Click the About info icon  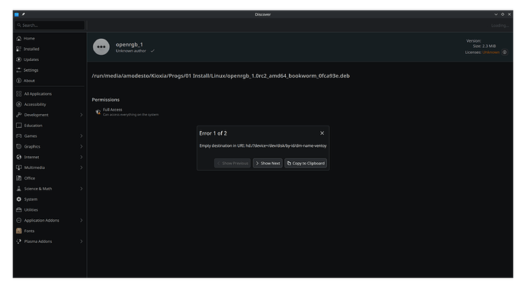pos(19,81)
